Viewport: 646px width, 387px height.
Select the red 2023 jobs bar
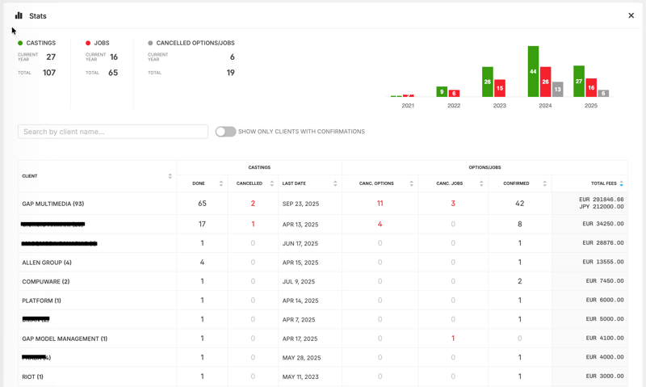500,88
